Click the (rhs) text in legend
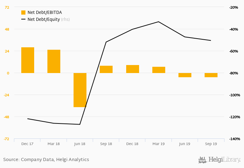 (x=65, y=19)
